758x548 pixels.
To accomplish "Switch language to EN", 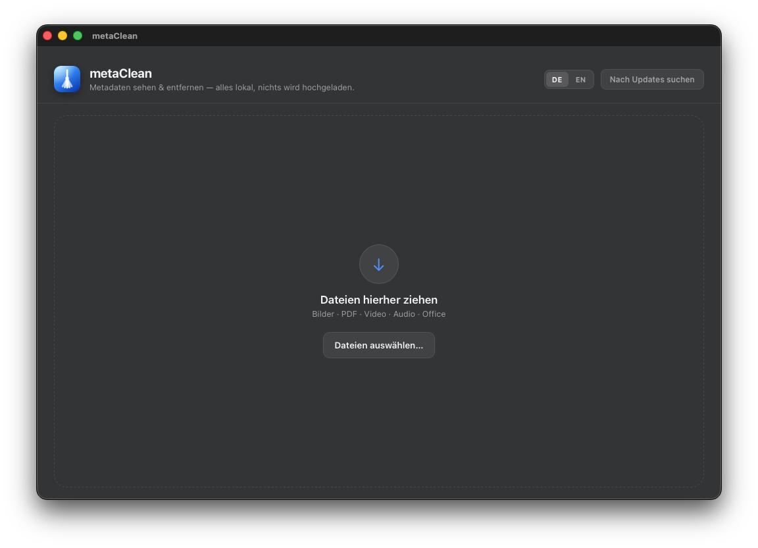I will coord(580,80).
